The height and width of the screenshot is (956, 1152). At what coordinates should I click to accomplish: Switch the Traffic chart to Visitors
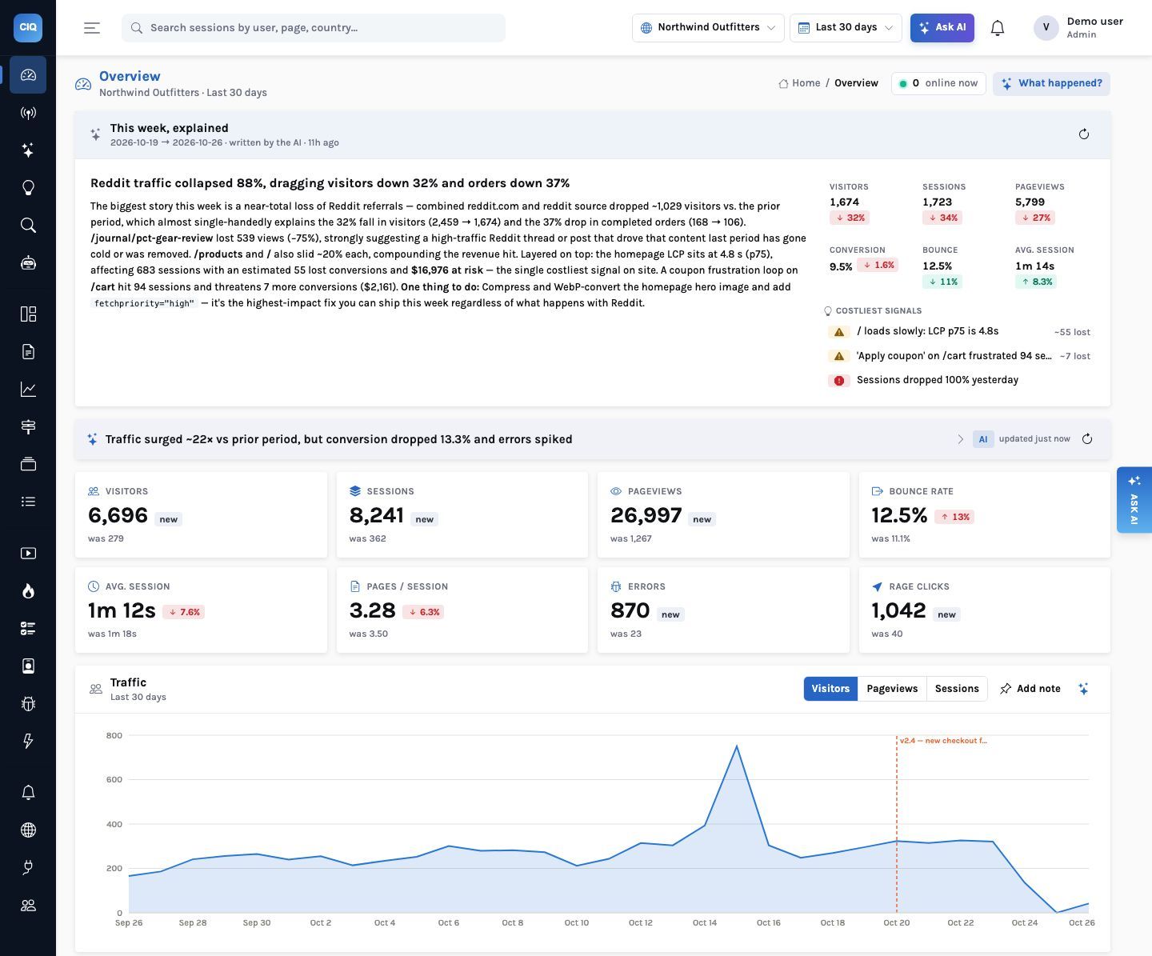coord(830,689)
